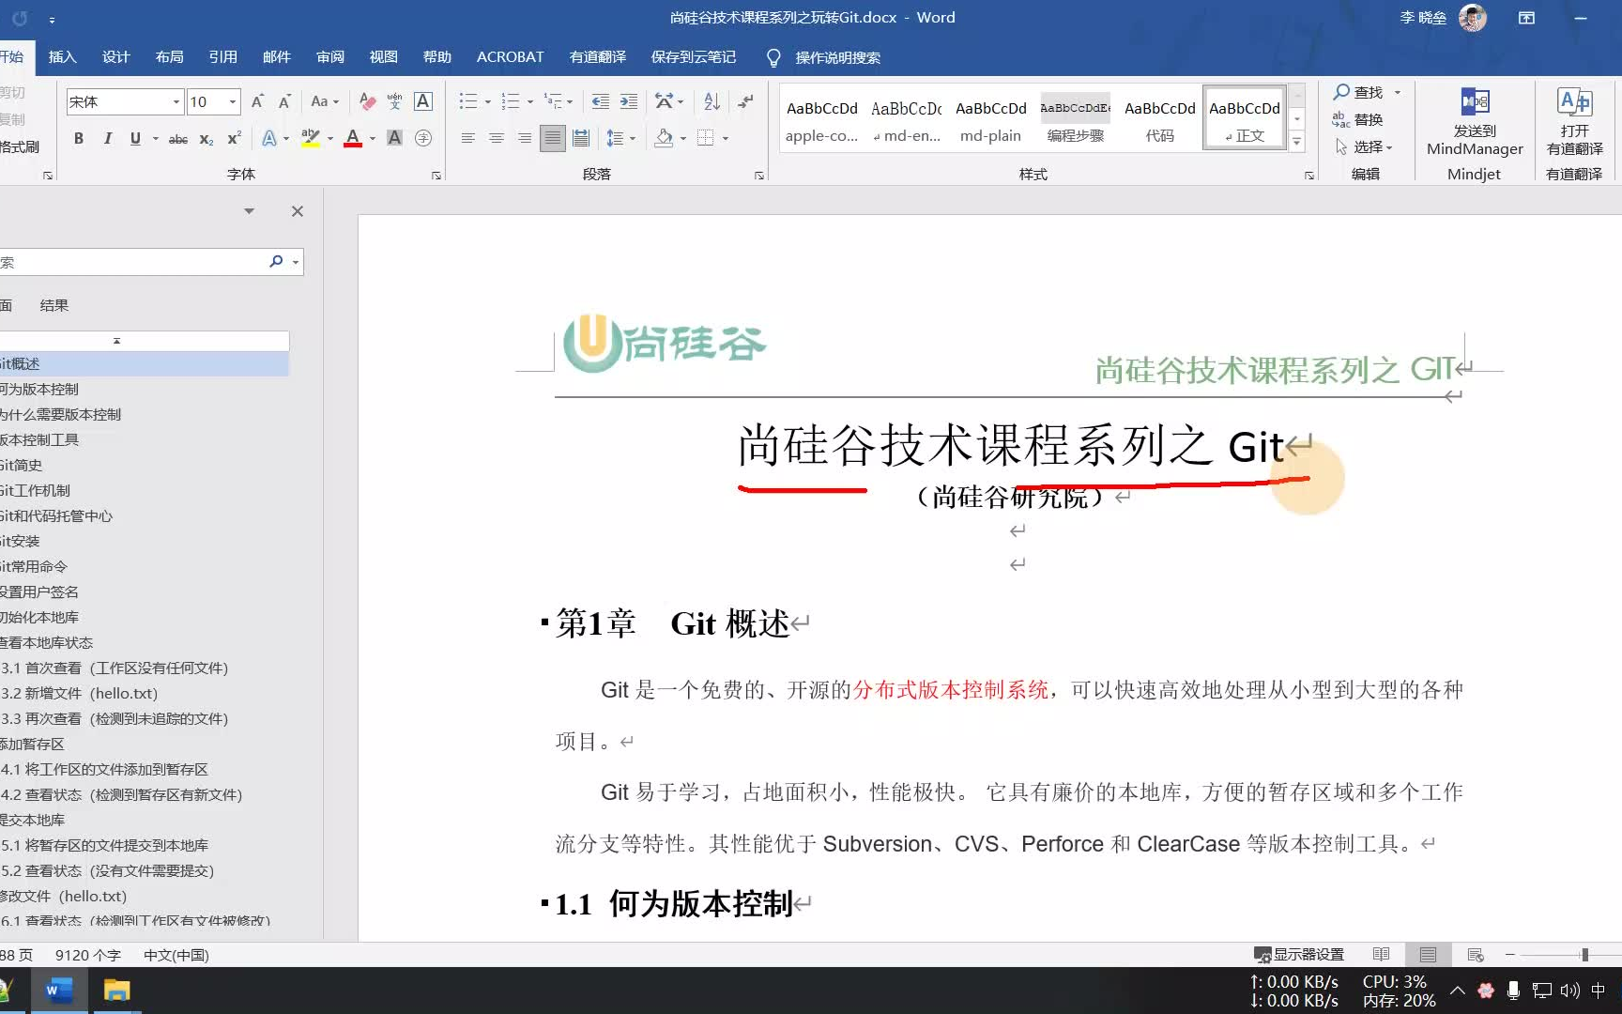Click paragraph shading bucket icon
The image size is (1622, 1014).
(665, 138)
